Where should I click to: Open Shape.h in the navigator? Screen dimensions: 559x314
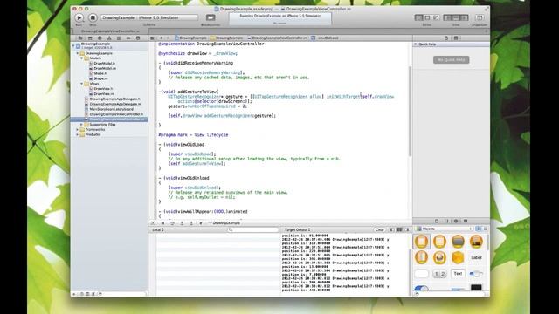pyautogui.click(x=100, y=73)
